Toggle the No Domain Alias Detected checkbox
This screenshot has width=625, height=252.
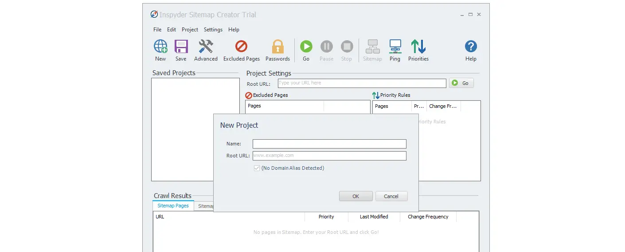(x=257, y=168)
